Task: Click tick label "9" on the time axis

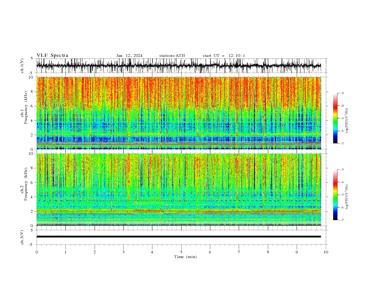Action: coord(297,252)
